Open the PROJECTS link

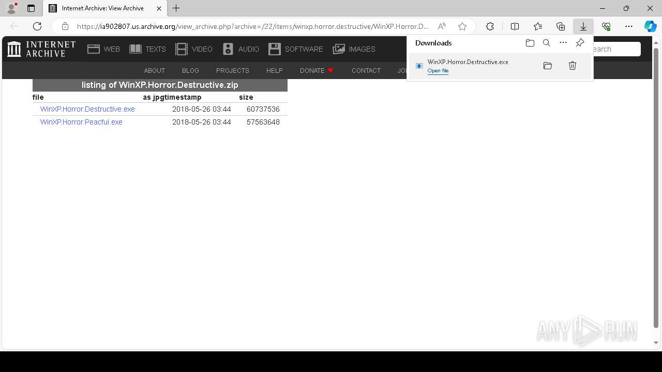tap(233, 70)
